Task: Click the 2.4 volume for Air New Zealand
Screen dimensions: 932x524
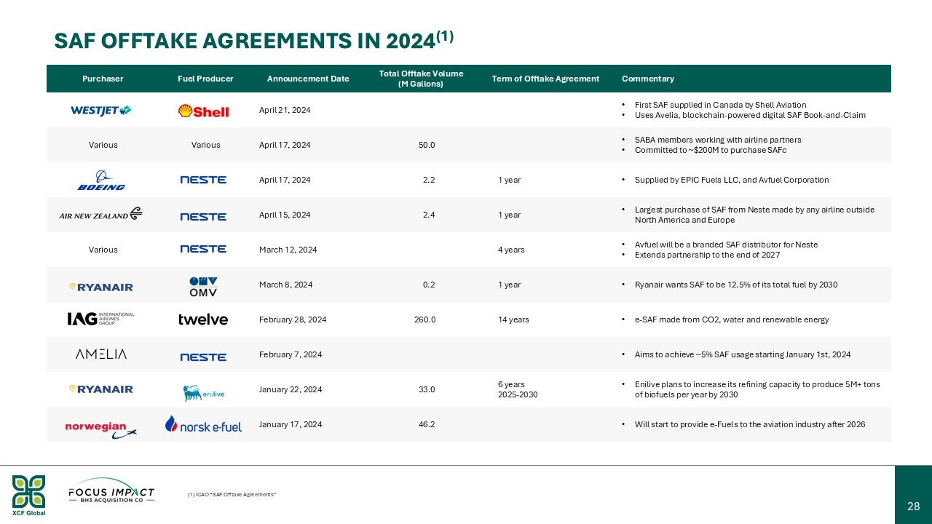Action: pyautogui.click(x=429, y=215)
